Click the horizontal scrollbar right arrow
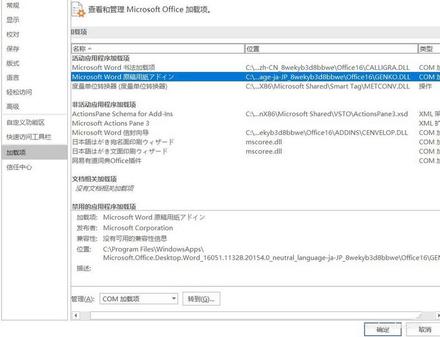Screen dimensions: 440x337 coord(438,315)
